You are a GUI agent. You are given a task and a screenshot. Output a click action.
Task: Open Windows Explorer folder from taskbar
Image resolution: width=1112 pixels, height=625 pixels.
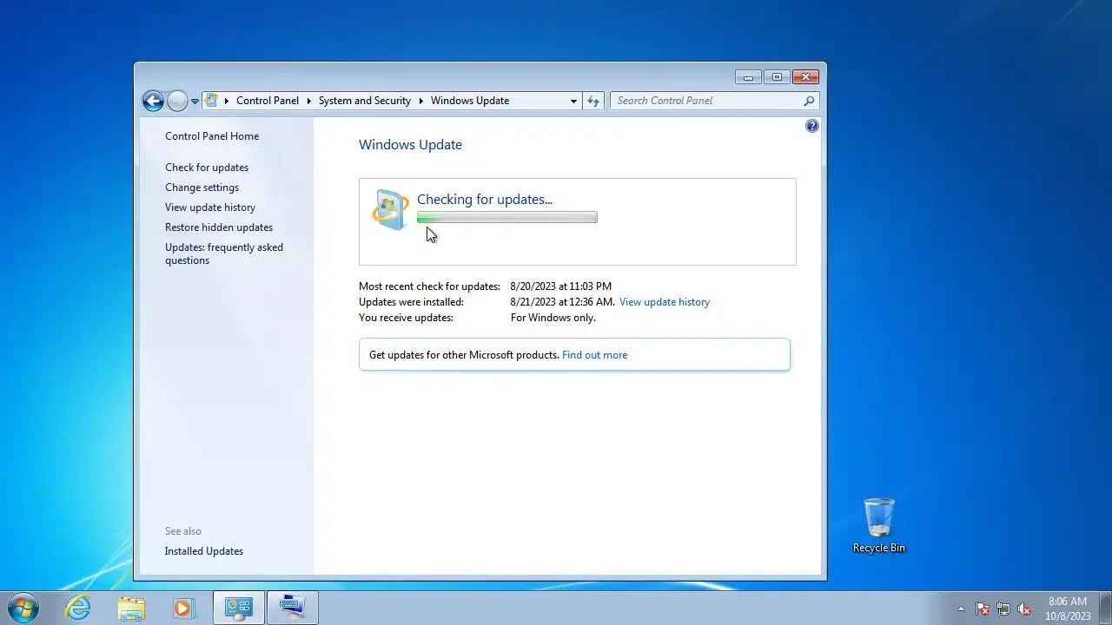coord(131,608)
